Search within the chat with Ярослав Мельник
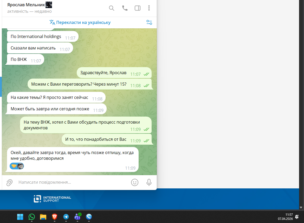 click(x=112, y=8)
